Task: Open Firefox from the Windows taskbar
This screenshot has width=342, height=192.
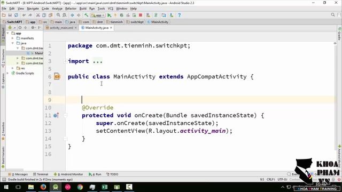Action: click(x=43, y=187)
